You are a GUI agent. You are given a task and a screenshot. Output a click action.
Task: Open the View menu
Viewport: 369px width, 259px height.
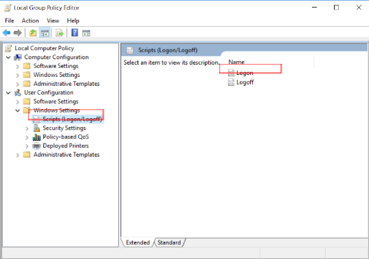pyautogui.click(x=53, y=21)
